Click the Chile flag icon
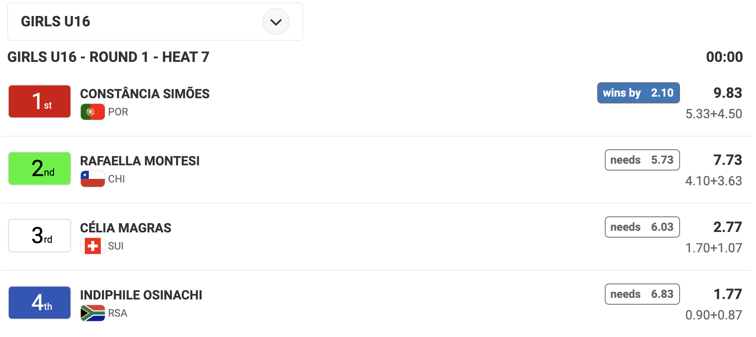Image resolution: width=756 pixels, height=337 pixels. click(92, 179)
